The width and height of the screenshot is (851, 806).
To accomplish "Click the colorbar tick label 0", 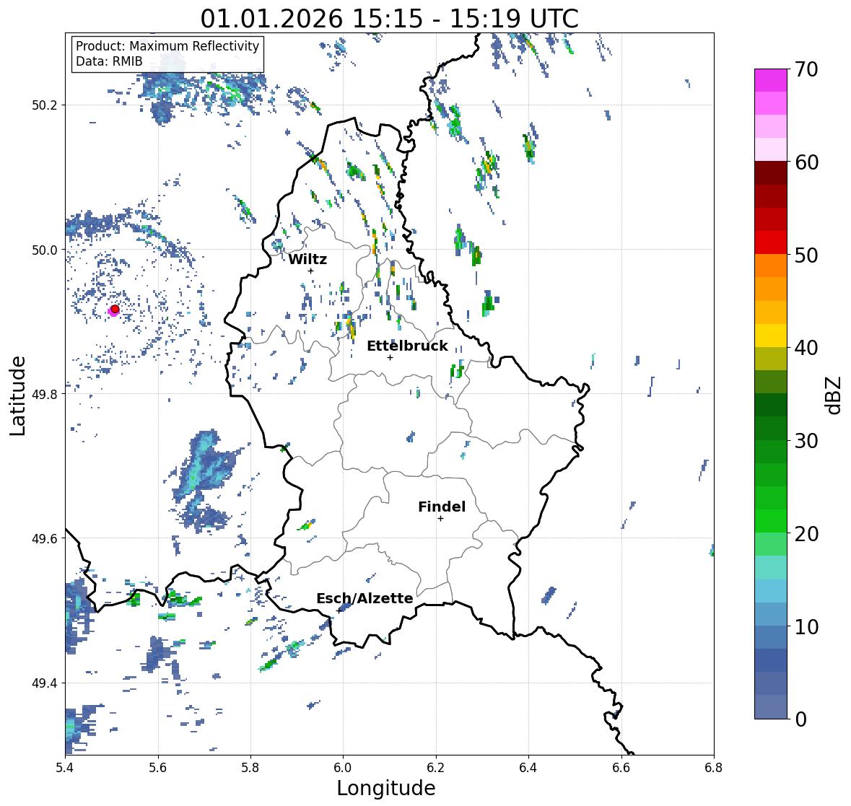I will [x=800, y=719].
